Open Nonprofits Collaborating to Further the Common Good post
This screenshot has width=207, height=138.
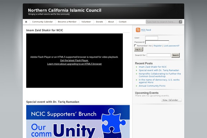tap(160, 75)
